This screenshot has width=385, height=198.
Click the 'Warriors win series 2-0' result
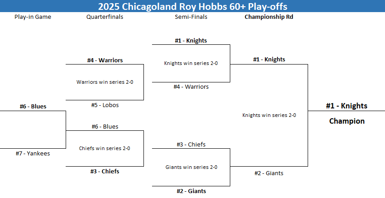[x=104, y=82]
